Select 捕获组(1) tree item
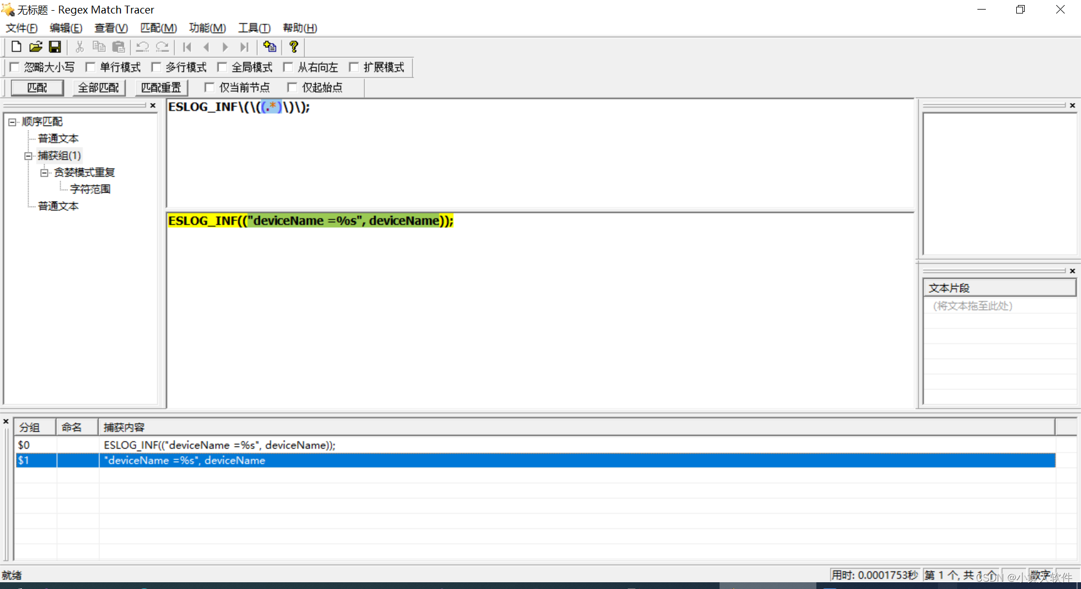1081x589 pixels. [x=59, y=155]
